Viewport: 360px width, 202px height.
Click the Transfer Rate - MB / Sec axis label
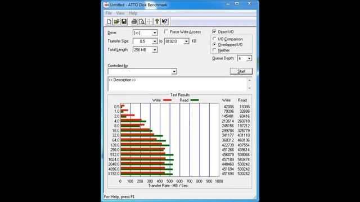click(x=168, y=186)
